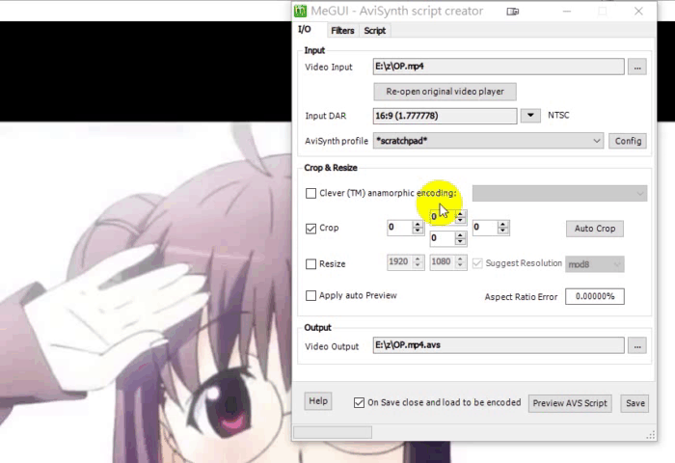Decrease the right crop value

click(502, 231)
